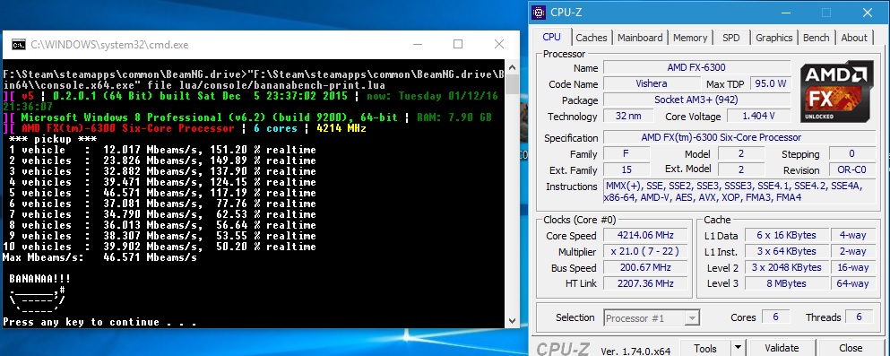The height and width of the screenshot is (356, 890).
Task: Click the Close button in CPU-Z
Action: tap(851, 348)
